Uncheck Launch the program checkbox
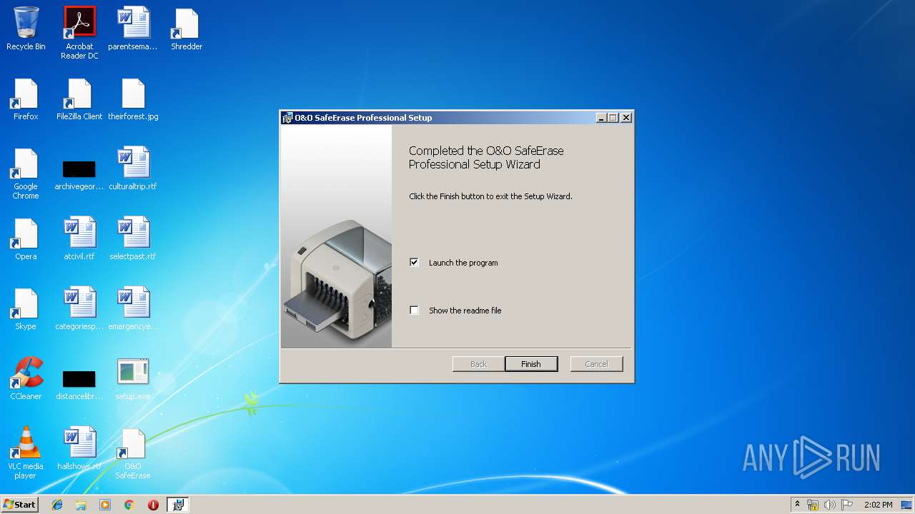Screen dimensions: 915x514 pos(414,262)
